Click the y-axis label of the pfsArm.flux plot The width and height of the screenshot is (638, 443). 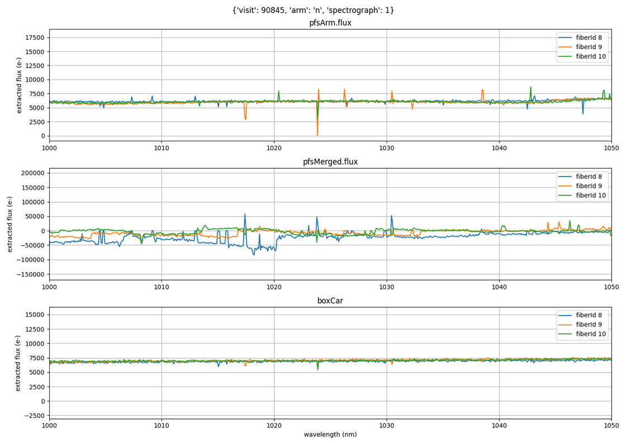(20, 84)
